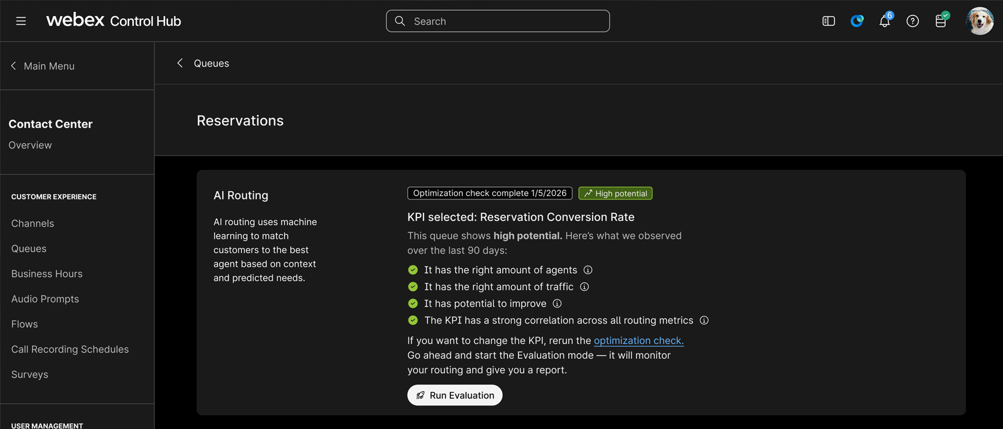Open the hamburger navigation menu
The height and width of the screenshot is (429, 1003).
click(x=21, y=21)
